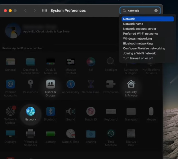Open Language & Region pane
Screen dimensions: 178x159
[x=131, y=71]
